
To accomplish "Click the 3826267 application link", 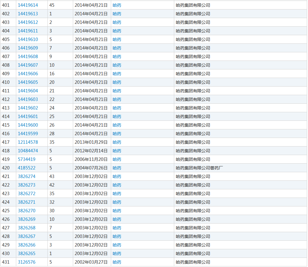I will coord(27,236).
